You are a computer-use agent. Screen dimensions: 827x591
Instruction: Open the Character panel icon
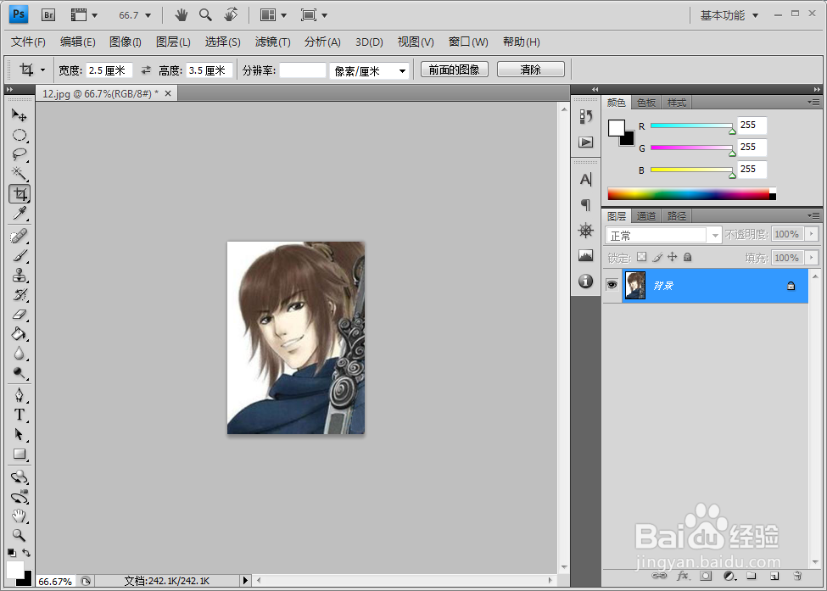tap(585, 180)
